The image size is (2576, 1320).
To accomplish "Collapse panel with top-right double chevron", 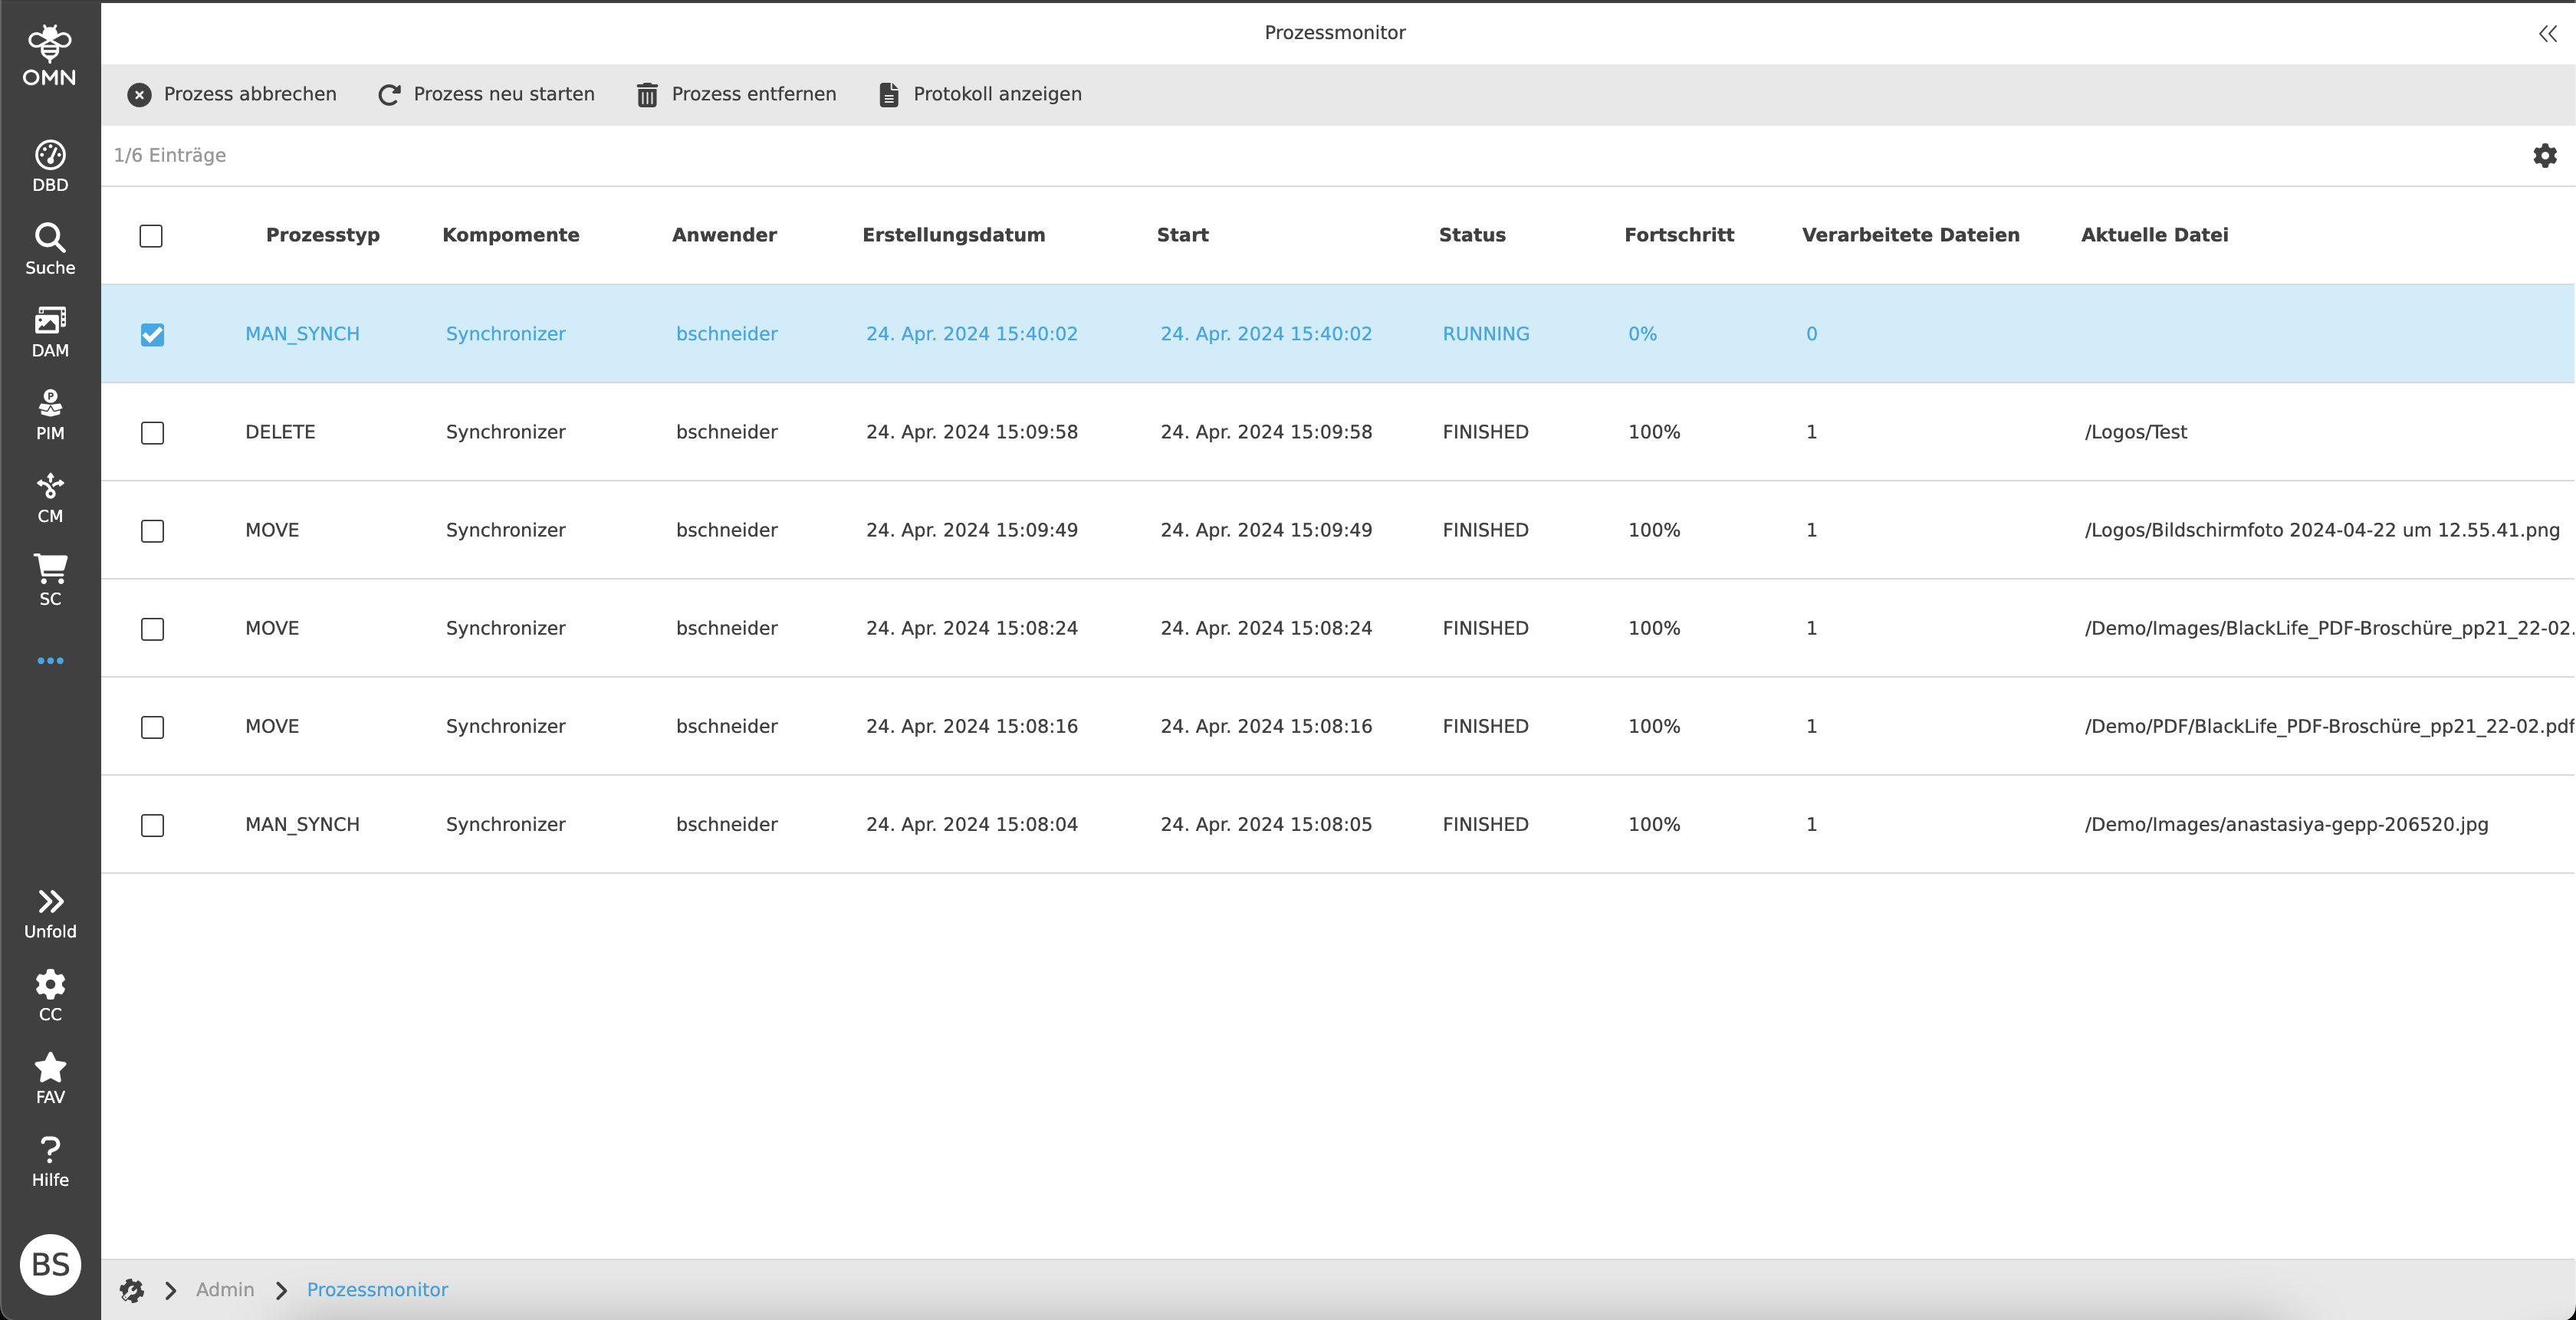I will pyautogui.click(x=2547, y=33).
